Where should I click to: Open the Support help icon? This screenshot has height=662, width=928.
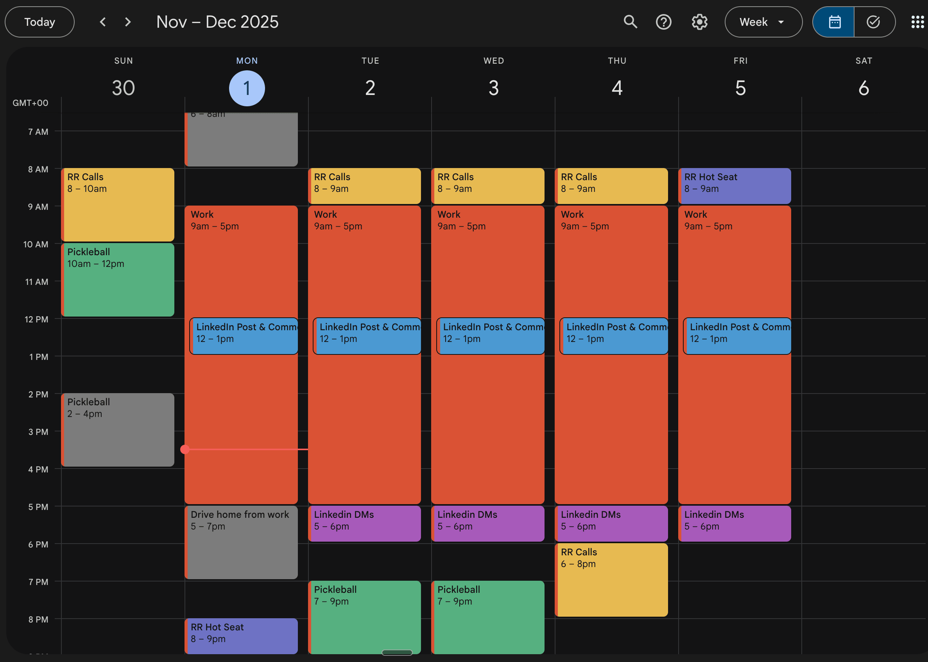point(663,21)
